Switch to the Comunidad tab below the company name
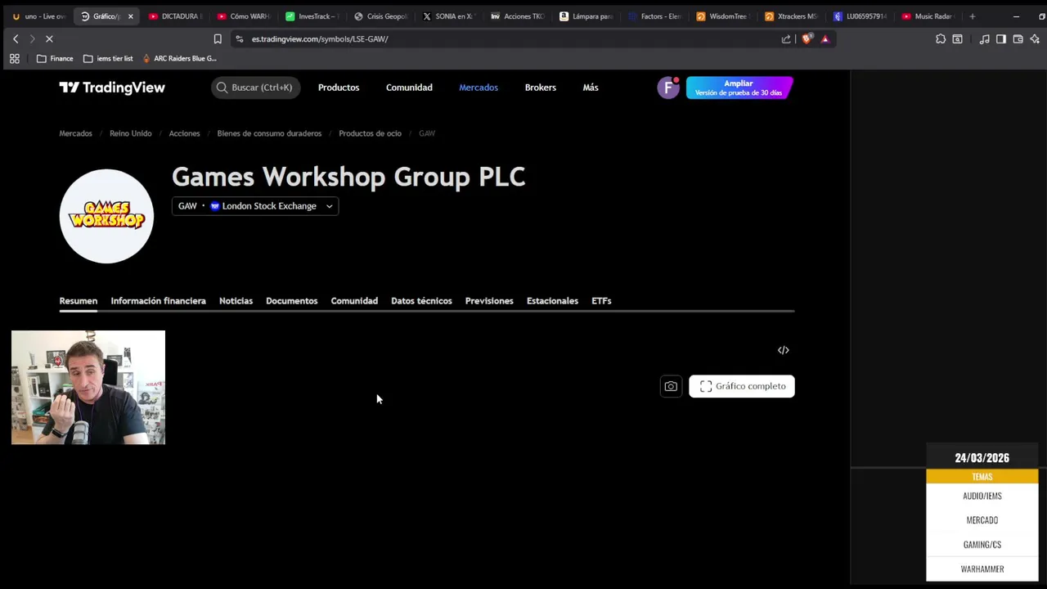Viewport: 1047px width, 589px height. (354, 301)
